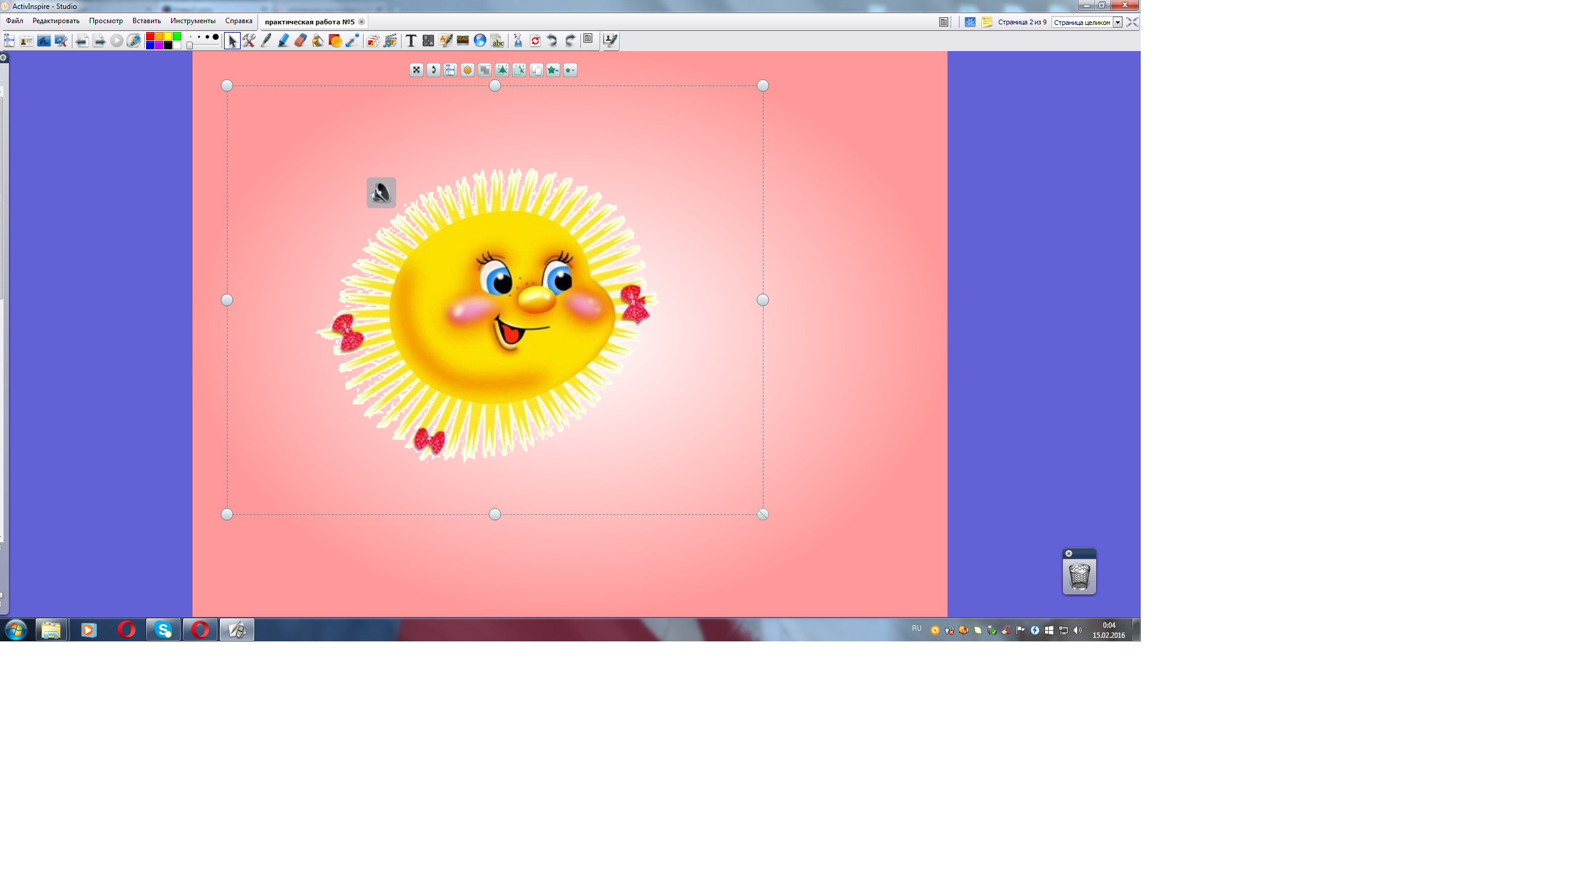Pick the red color swatch
1578x873 pixels.
(x=150, y=37)
